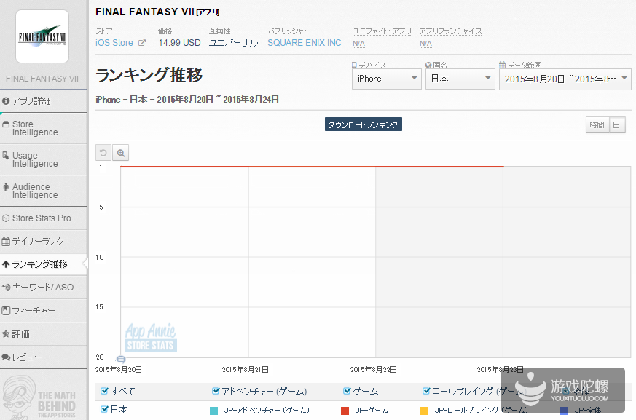Viewport: 636px width, 420px height.
Task: Uncheck the すべて checkbox
Action: point(104,392)
